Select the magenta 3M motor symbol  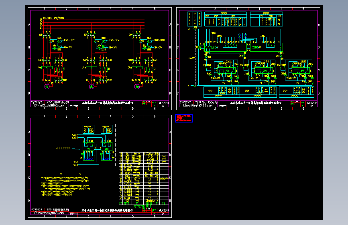137,87
